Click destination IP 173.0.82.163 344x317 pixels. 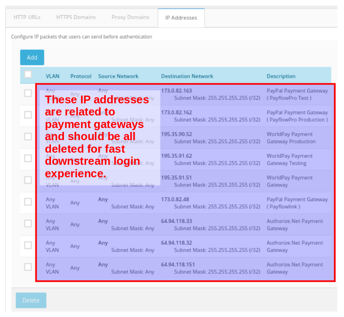[x=177, y=91]
